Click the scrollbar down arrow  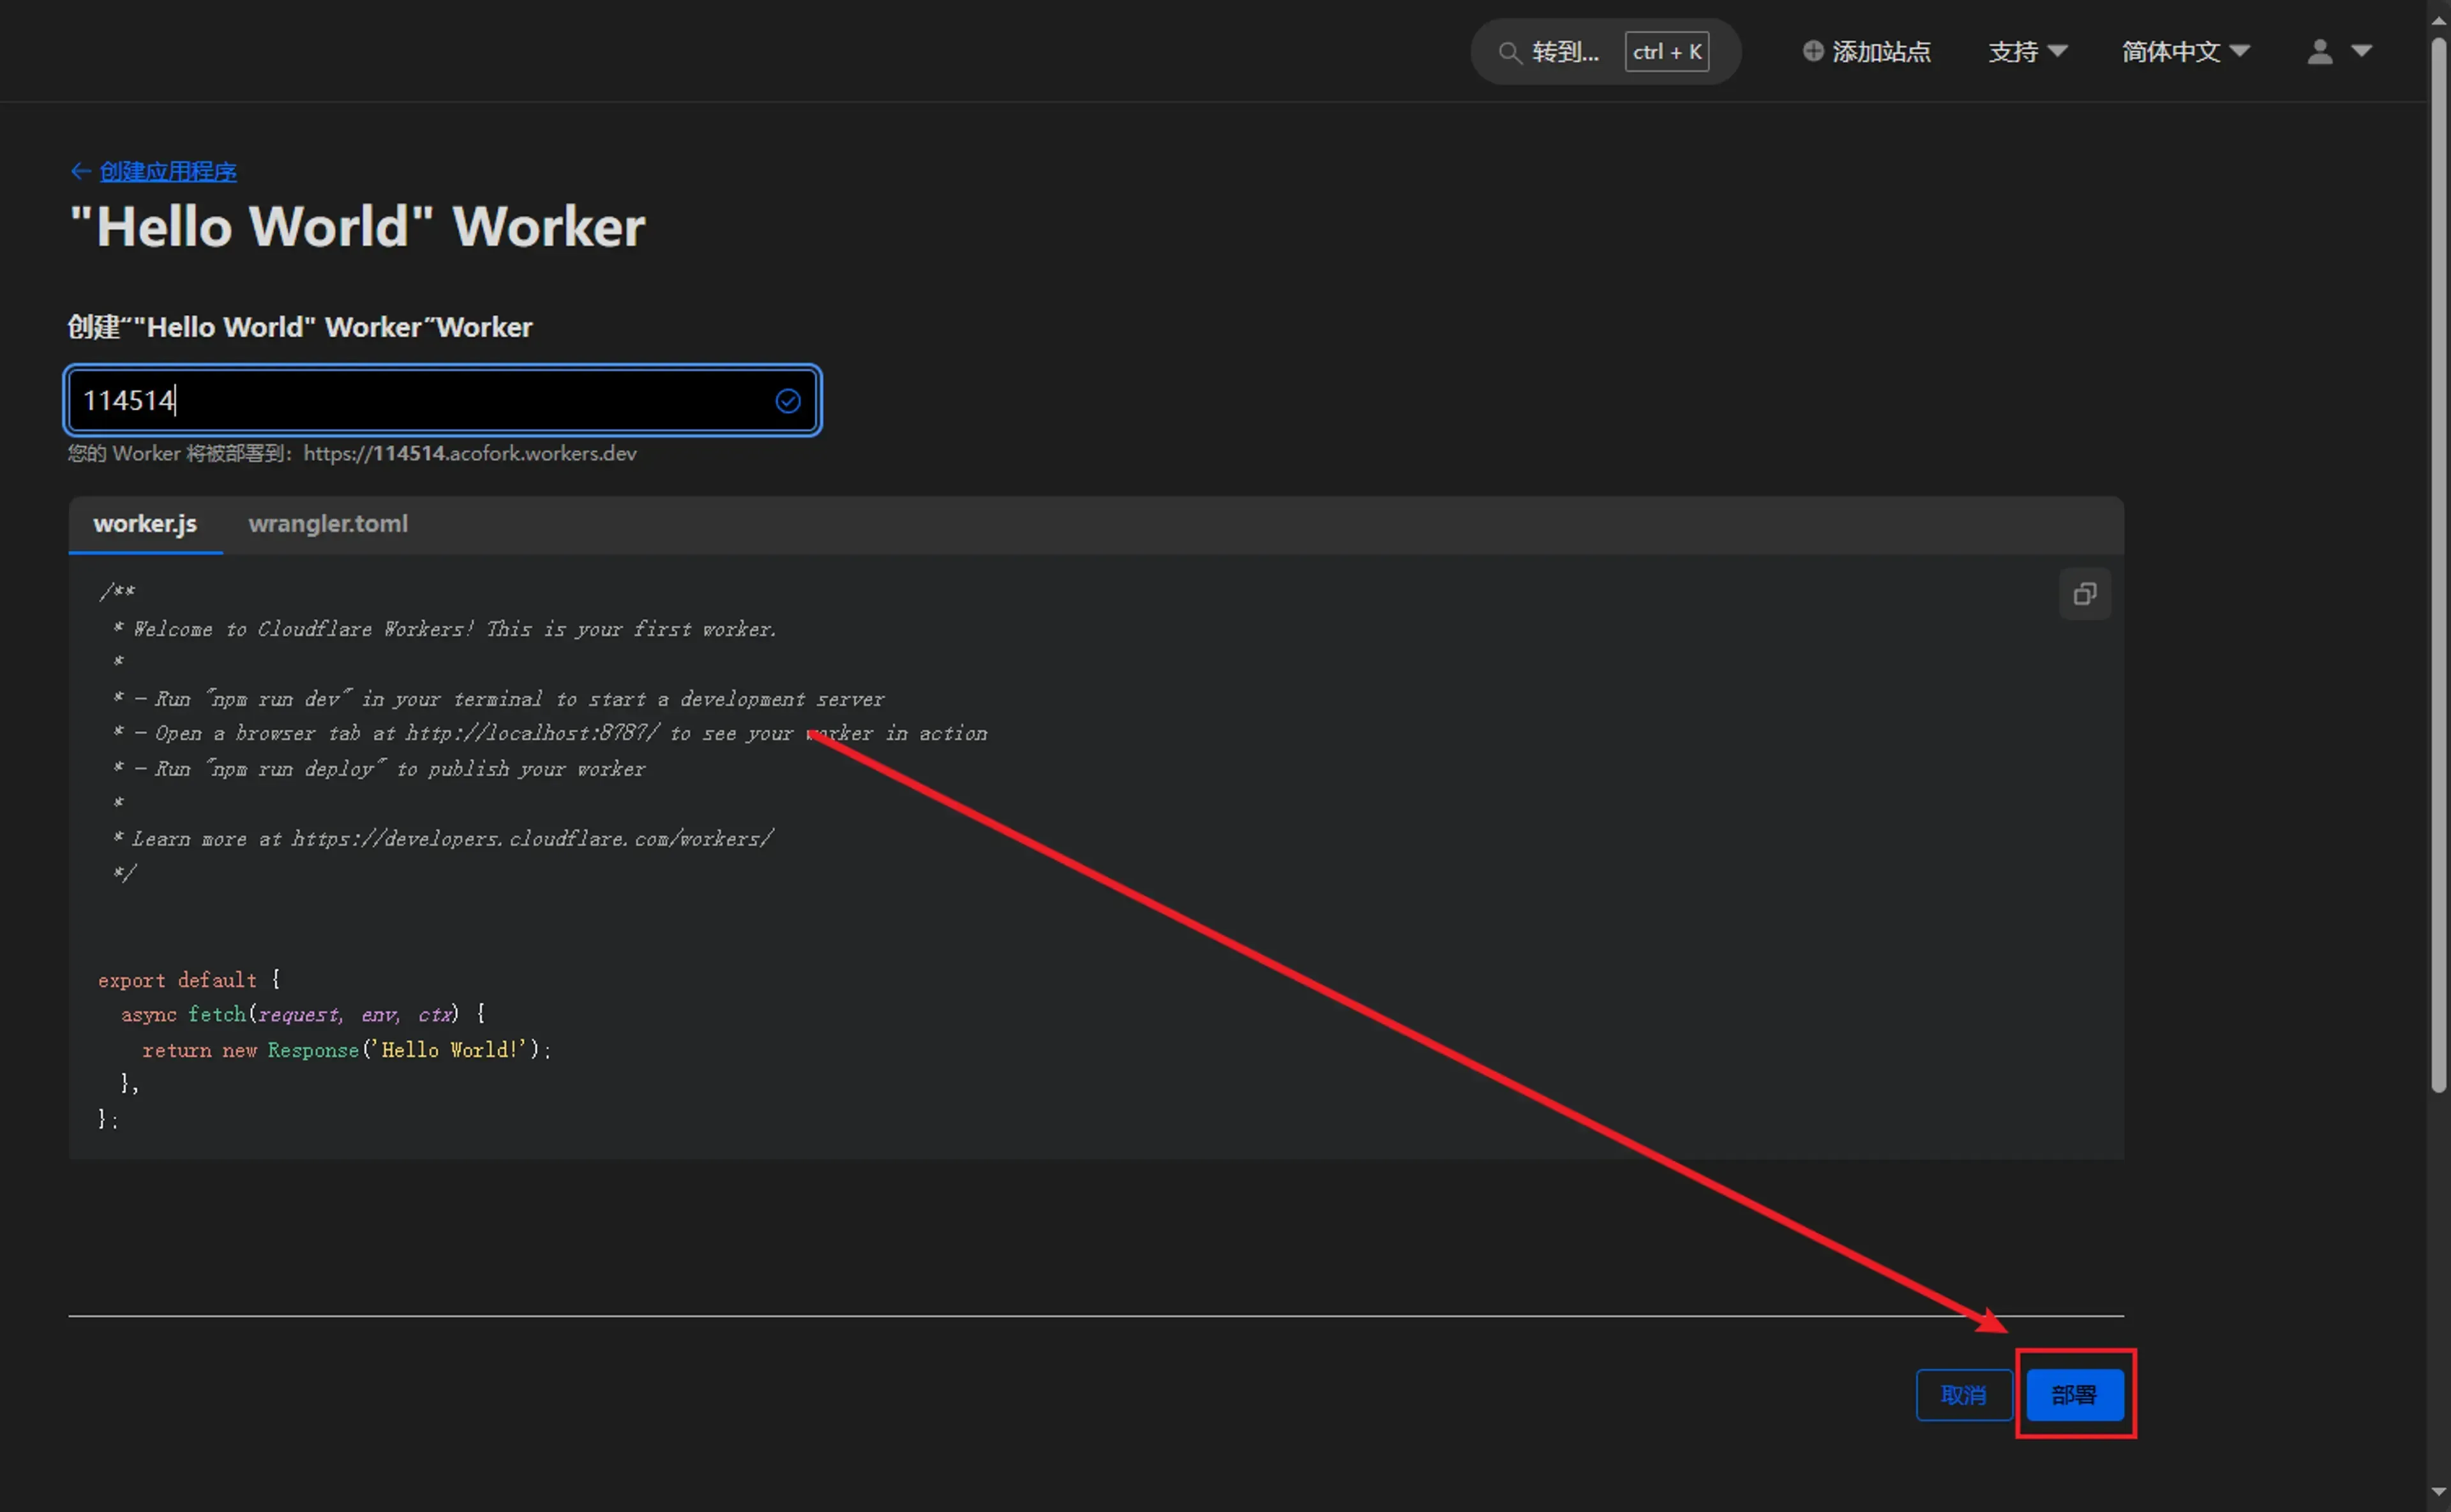tap(2439, 1492)
